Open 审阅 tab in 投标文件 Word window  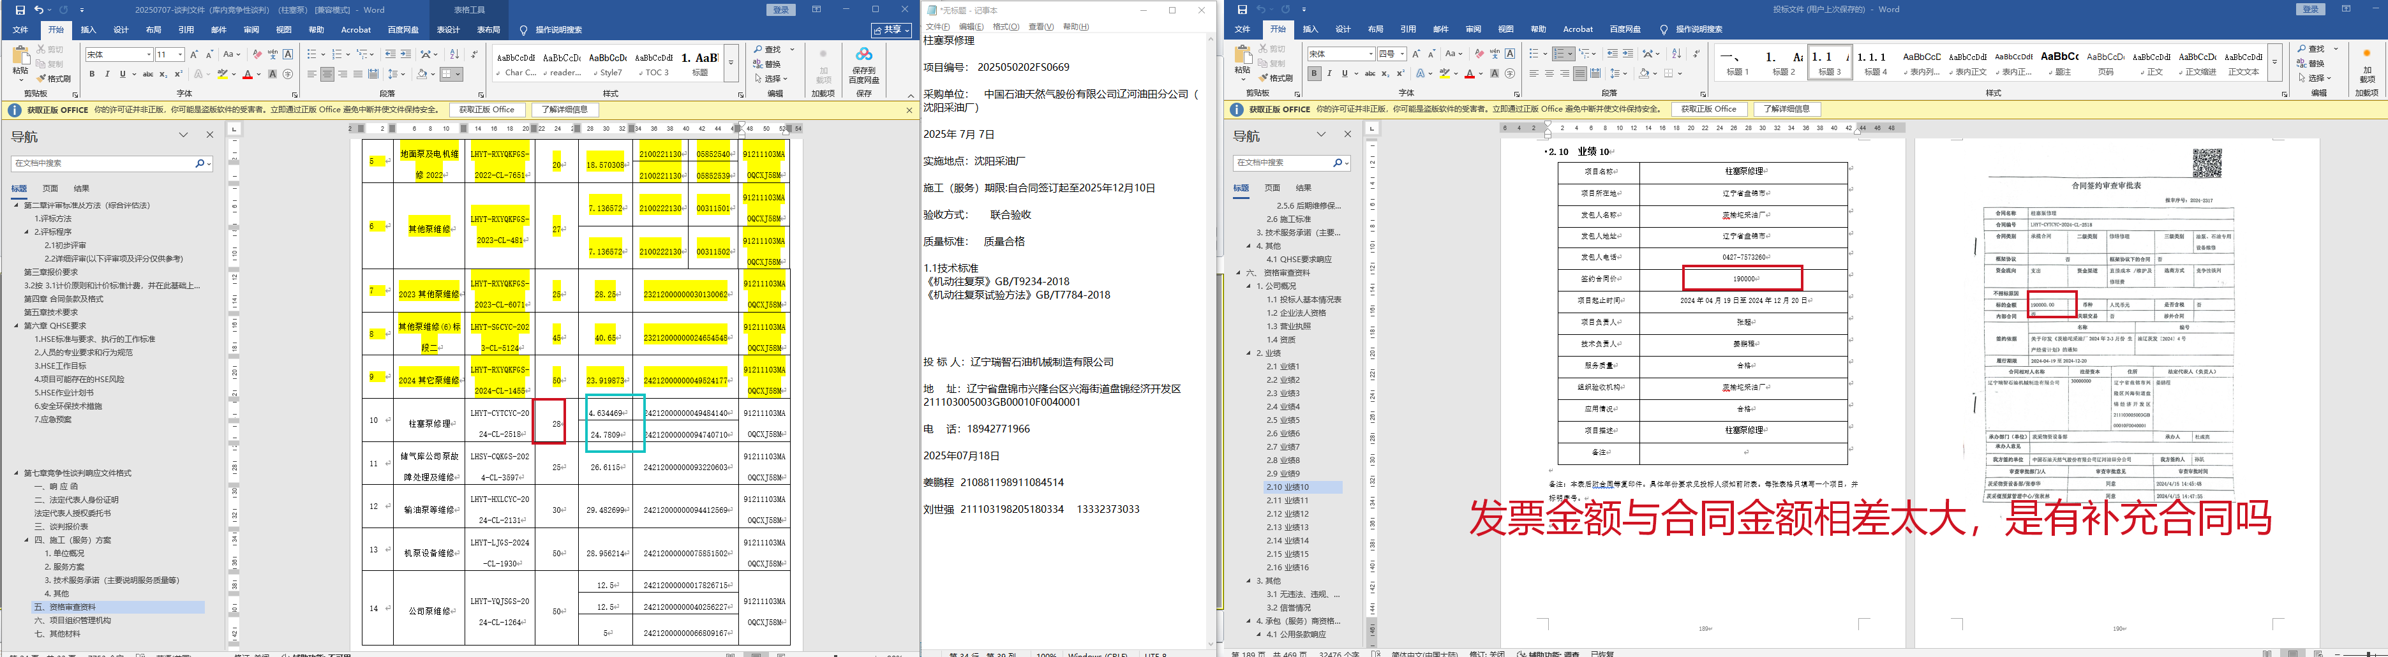click(1473, 29)
